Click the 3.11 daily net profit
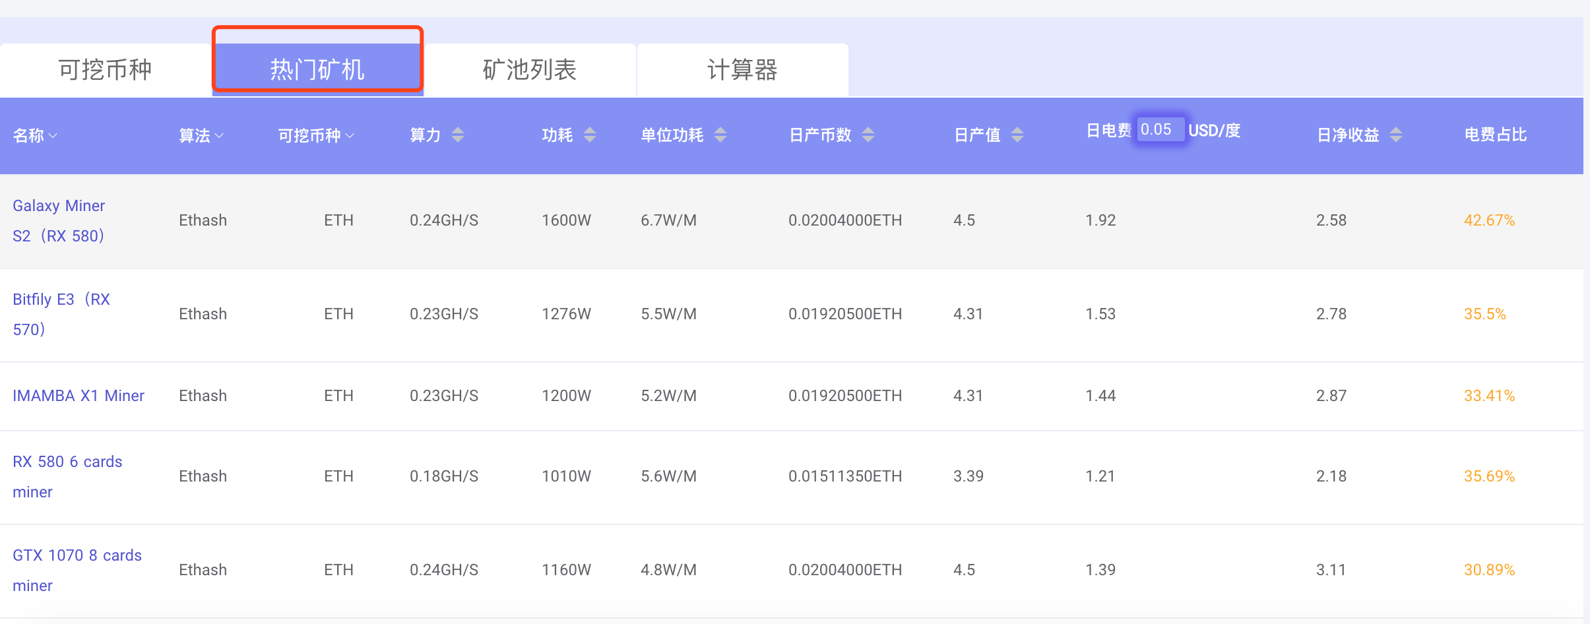The image size is (1590, 624). click(1331, 570)
